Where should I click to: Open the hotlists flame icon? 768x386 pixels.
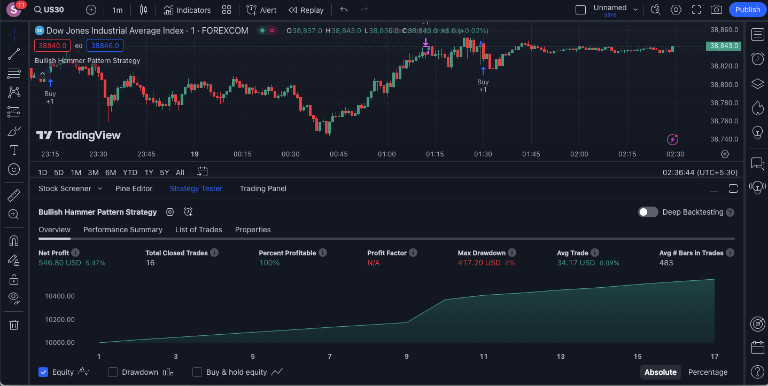click(757, 108)
